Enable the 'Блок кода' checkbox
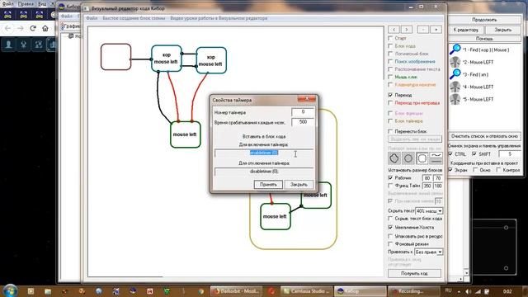This screenshot has width=528, height=297. 390,46
